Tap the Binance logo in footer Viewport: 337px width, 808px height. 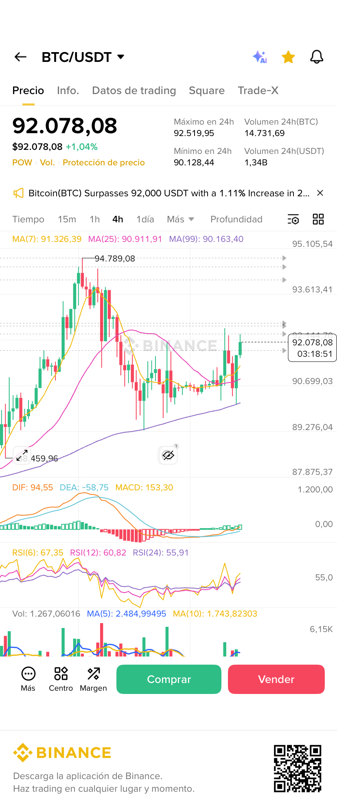point(62,753)
